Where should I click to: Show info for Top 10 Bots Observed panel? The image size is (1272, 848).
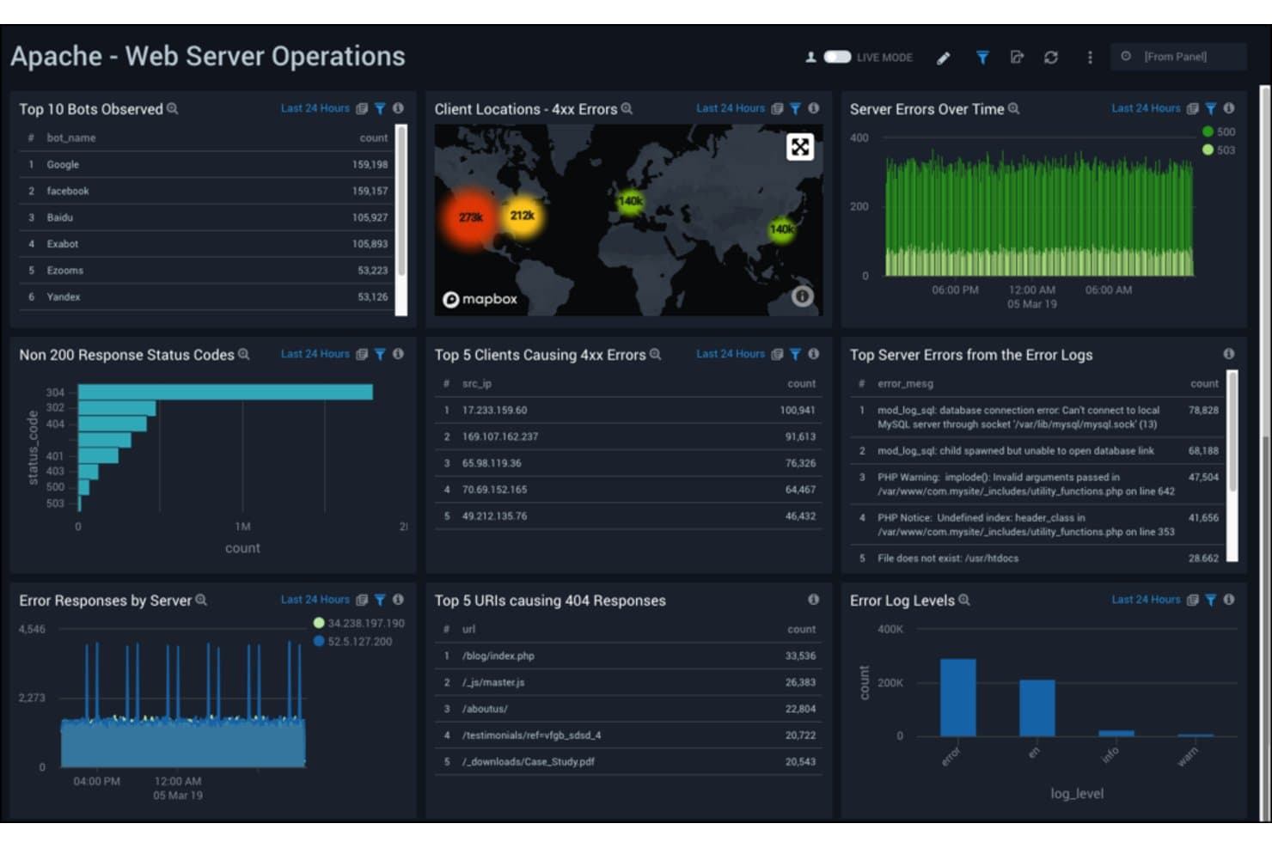[x=398, y=108]
